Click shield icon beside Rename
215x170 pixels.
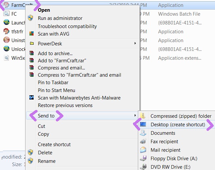30,161
